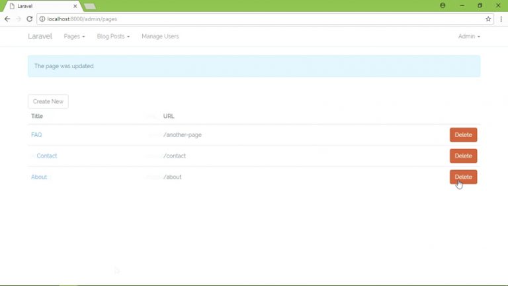Delete the Contact page

[x=463, y=156]
